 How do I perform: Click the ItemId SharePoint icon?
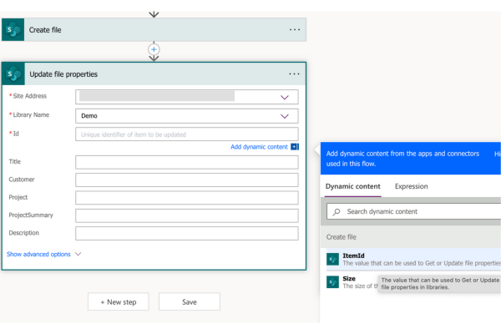tap(332, 260)
